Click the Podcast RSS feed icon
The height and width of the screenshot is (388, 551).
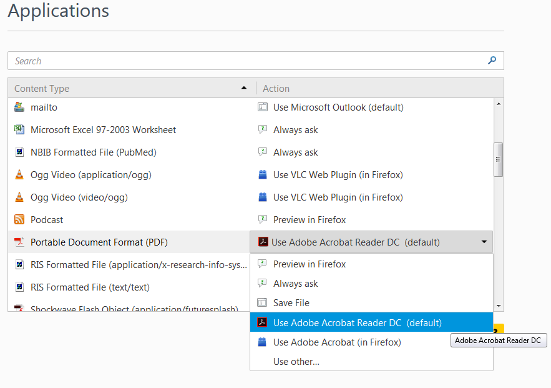click(x=19, y=219)
